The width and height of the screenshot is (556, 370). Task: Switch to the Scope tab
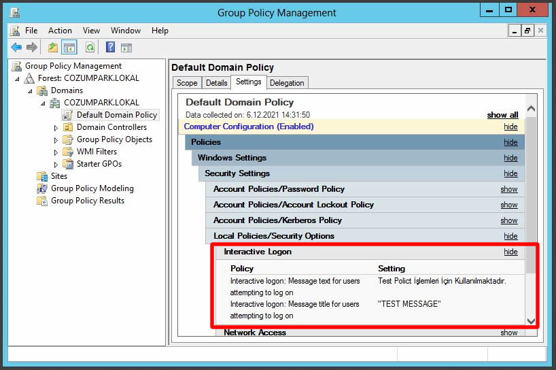187,83
